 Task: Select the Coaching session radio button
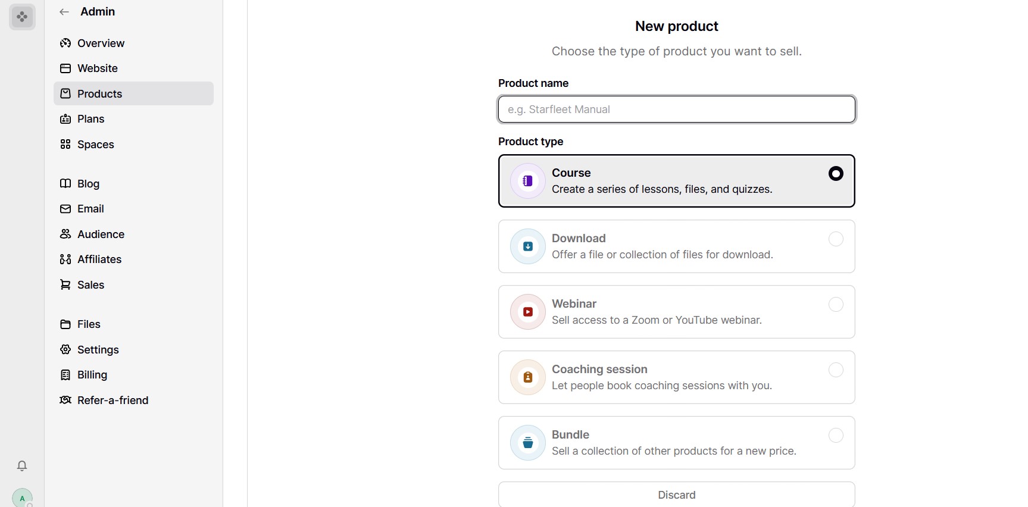[836, 370]
